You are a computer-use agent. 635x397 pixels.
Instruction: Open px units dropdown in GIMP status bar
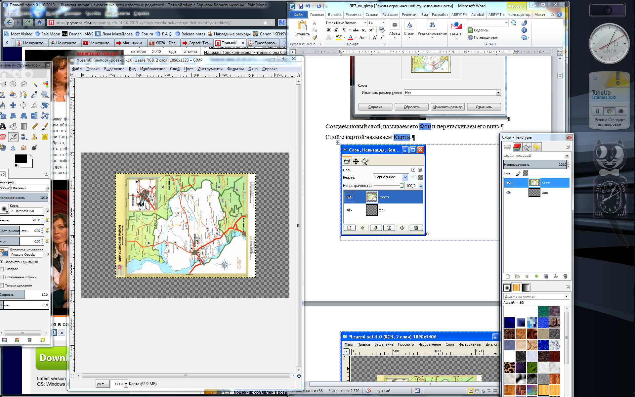[x=102, y=384]
